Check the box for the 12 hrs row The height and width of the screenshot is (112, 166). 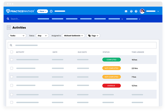click(x=12, y=85)
